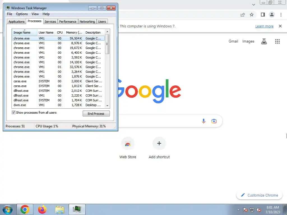Viewport: 287px width, 215px height.
Task: Select the chrome.exe row using 1,876 K
Action: pos(58,76)
